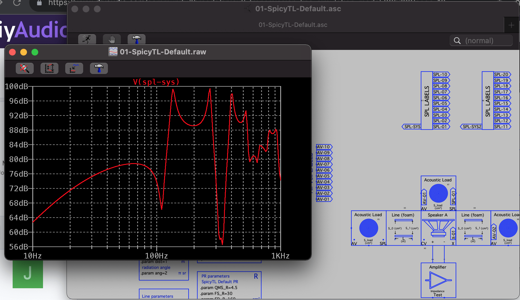The image size is (520, 300).
Task: Click the (normal) search field
Action: [481, 41]
